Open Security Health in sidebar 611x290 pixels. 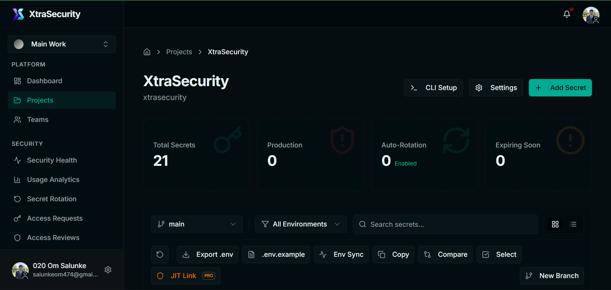pyautogui.click(x=52, y=160)
